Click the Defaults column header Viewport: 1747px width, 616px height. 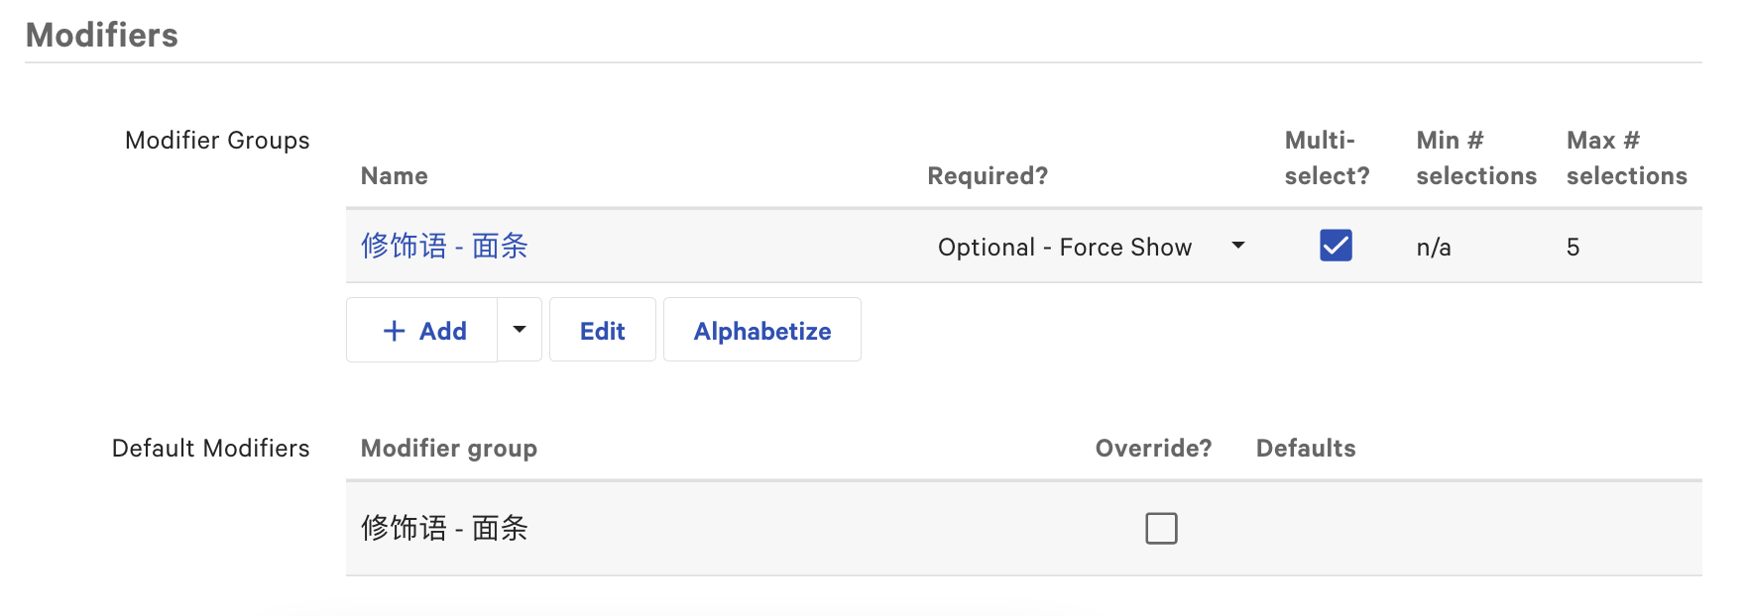(x=1306, y=449)
